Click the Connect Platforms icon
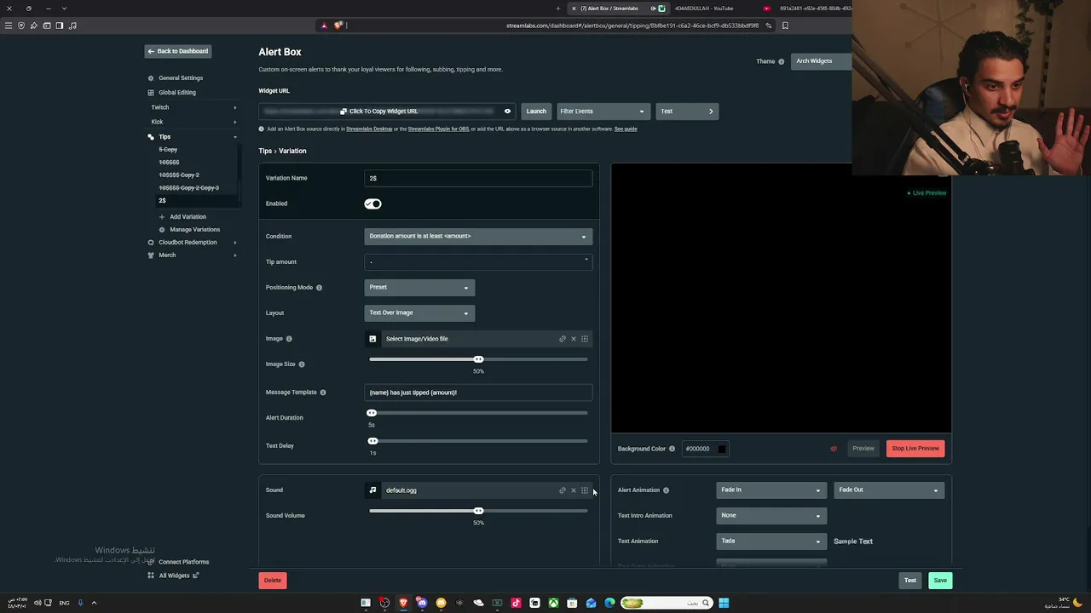This screenshot has height=613, width=1091. 151,562
